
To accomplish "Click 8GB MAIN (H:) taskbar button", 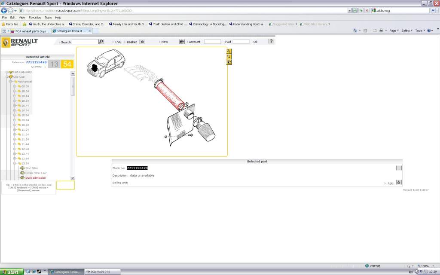I will click(x=102, y=272).
